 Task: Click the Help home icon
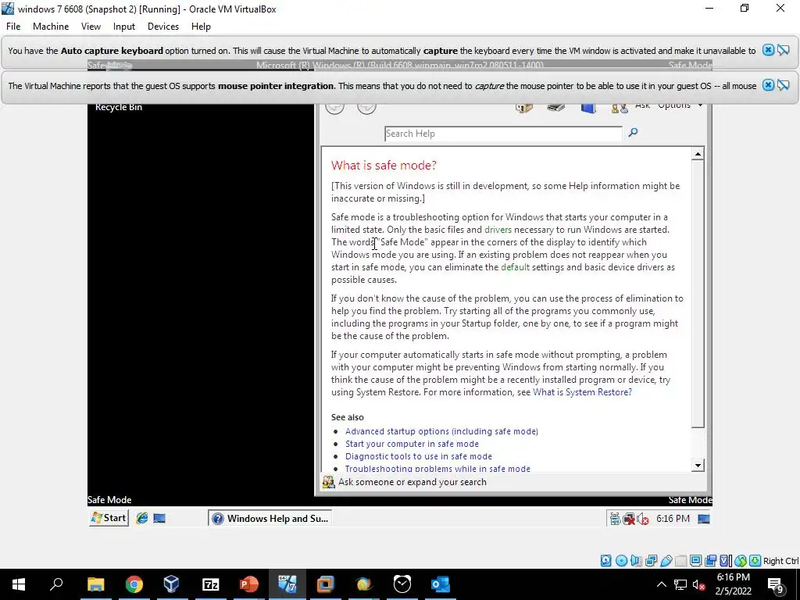[x=524, y=108]
